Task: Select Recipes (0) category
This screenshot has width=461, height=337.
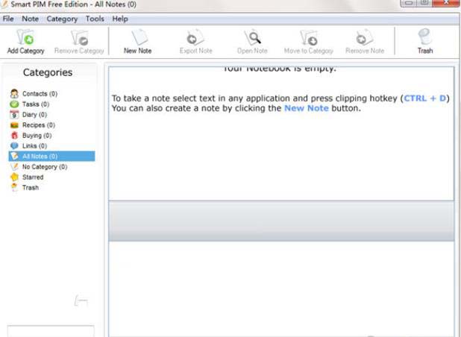Action: (x=39, y=125)
